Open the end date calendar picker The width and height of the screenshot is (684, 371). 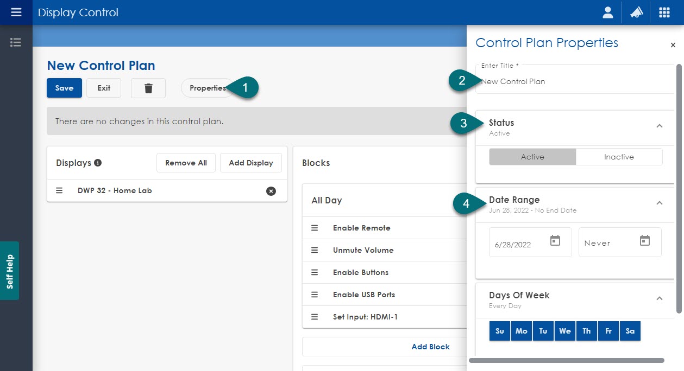[645, 241]
